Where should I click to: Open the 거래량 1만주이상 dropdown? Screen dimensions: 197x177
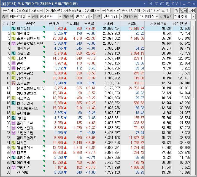[92, 17]
